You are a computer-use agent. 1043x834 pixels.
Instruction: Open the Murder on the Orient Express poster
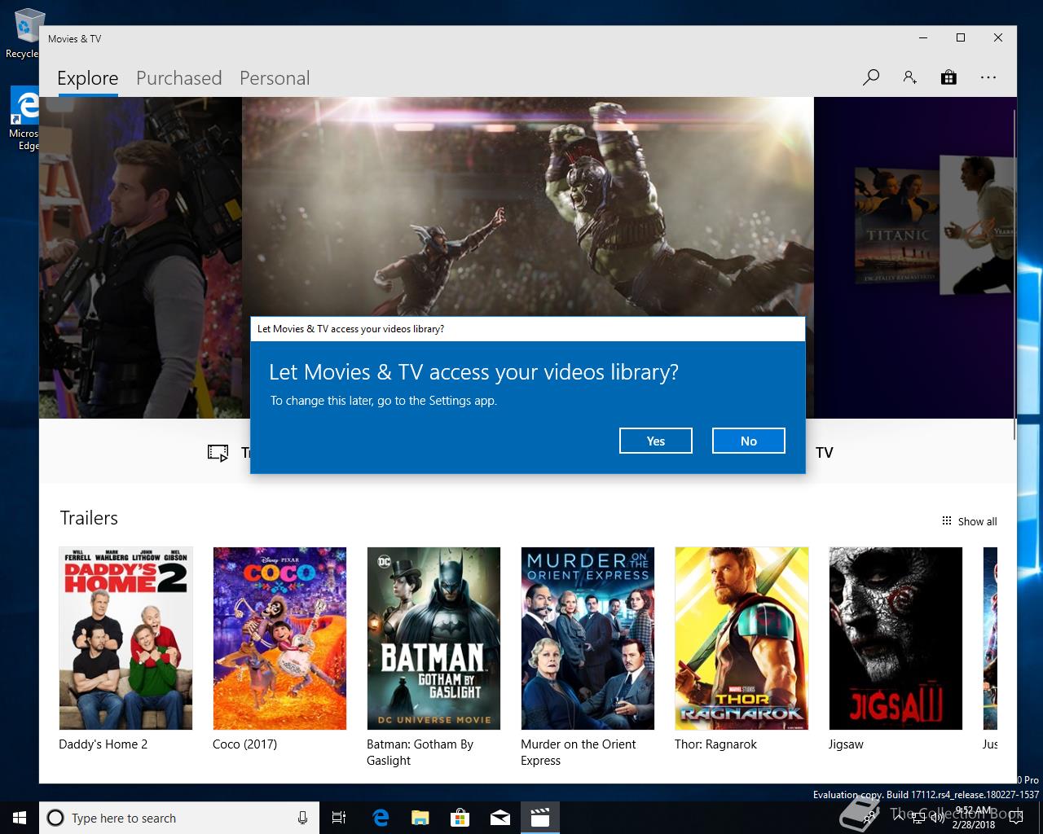point(588,639)
